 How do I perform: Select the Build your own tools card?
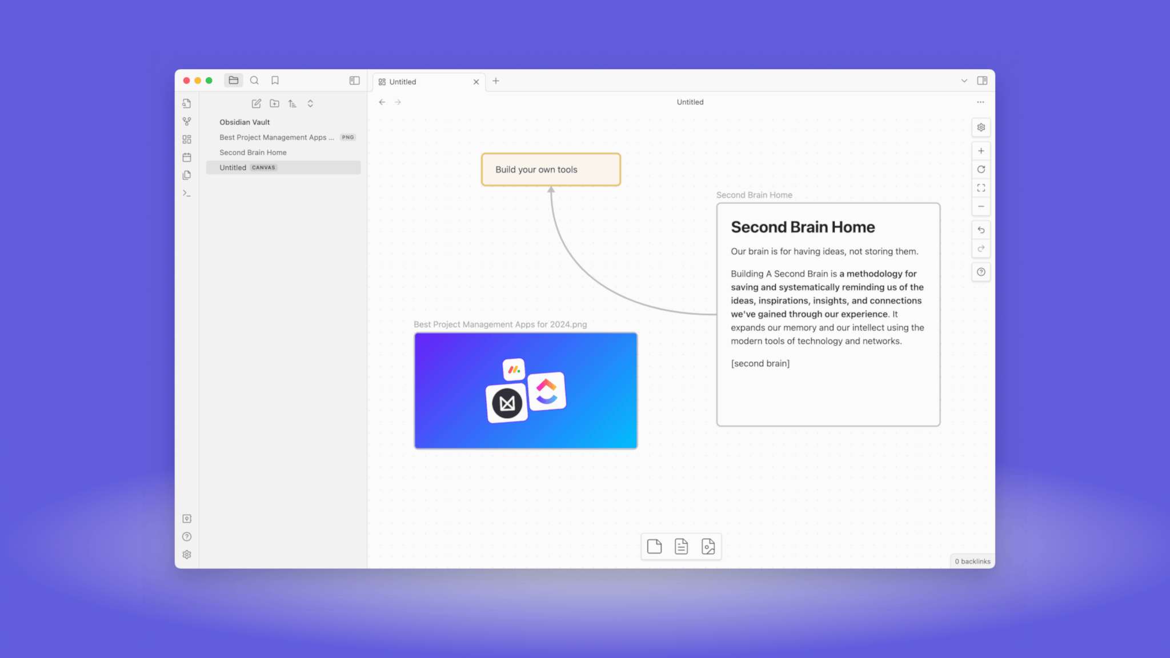[x=550, y=169]
